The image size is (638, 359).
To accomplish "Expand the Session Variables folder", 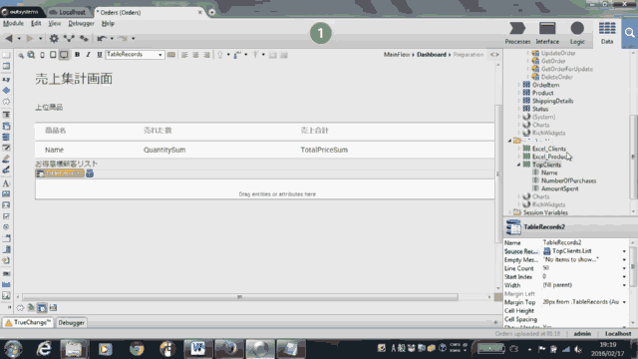I will click(510, 212).
